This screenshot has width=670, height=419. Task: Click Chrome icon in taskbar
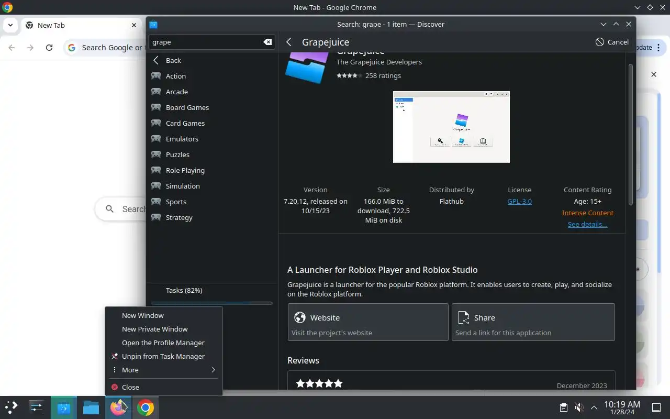(146, 407)
